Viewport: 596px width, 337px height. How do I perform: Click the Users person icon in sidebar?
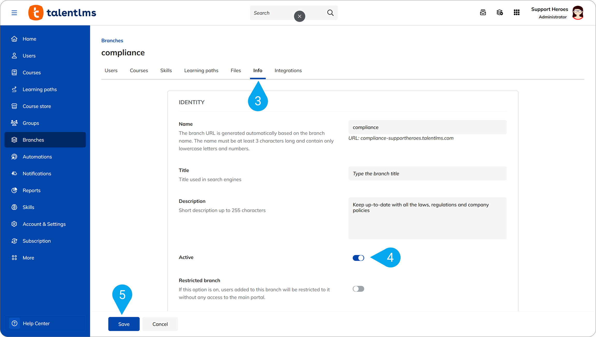pos(14,56)
